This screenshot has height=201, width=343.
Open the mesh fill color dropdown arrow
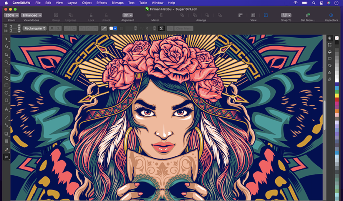pyautogui.click(x=115, y=28)
